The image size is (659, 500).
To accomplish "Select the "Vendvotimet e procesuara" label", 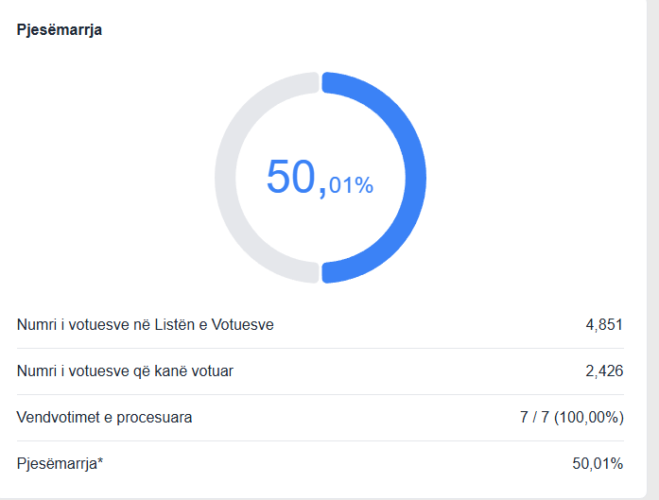I will coord(104,417).
